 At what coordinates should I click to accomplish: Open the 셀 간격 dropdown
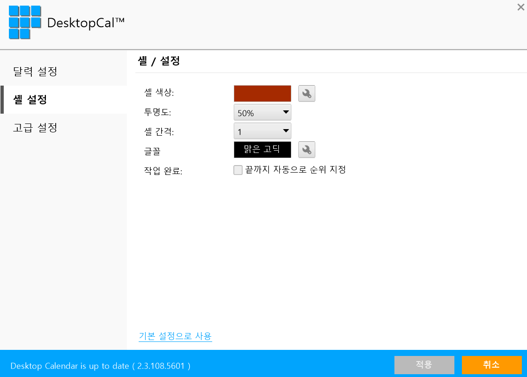click(262, 131)
